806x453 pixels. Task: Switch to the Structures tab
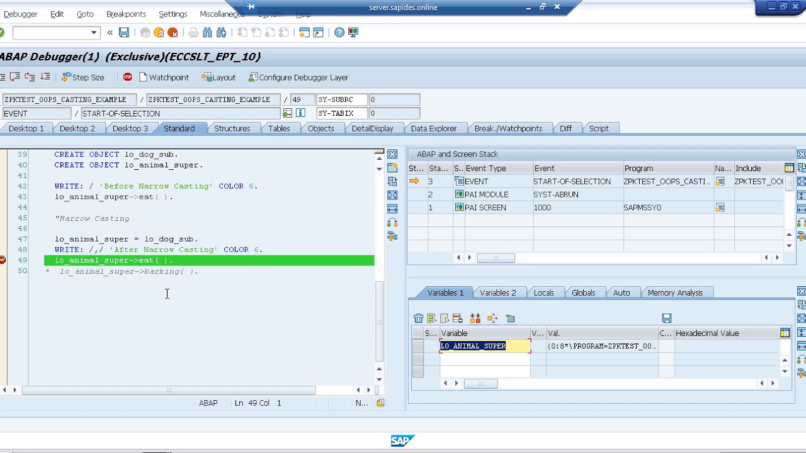click(x=232, y=128)
